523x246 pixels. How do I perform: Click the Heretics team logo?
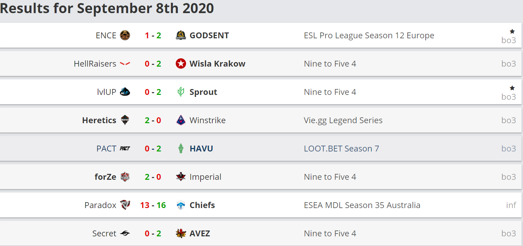point(125,120)
